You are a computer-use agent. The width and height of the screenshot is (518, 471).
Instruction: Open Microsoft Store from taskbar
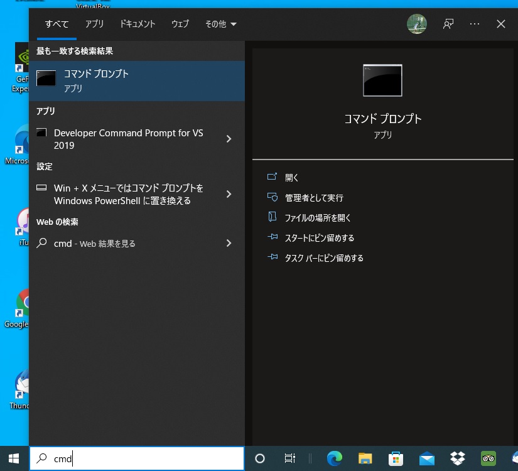click(396, 458)
